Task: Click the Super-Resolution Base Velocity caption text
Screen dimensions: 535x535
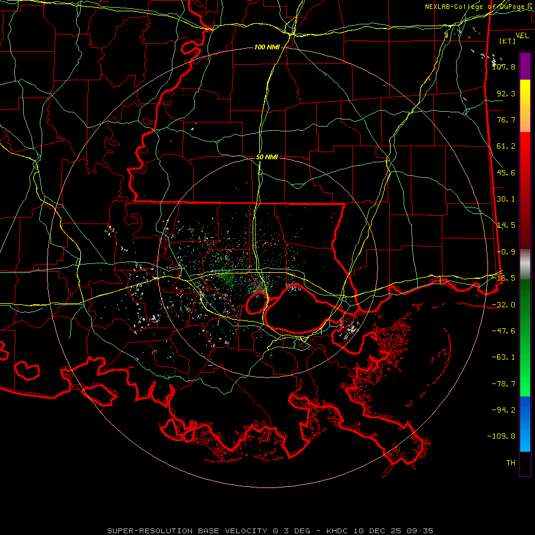Action: coord(270,531)
